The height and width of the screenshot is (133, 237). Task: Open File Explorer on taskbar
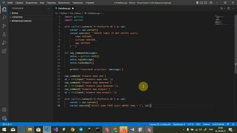pos(30,130)
